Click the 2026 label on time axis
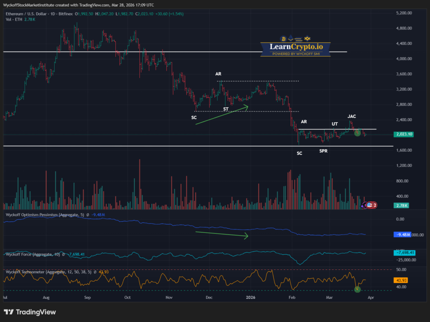 (x=251, y=297)
